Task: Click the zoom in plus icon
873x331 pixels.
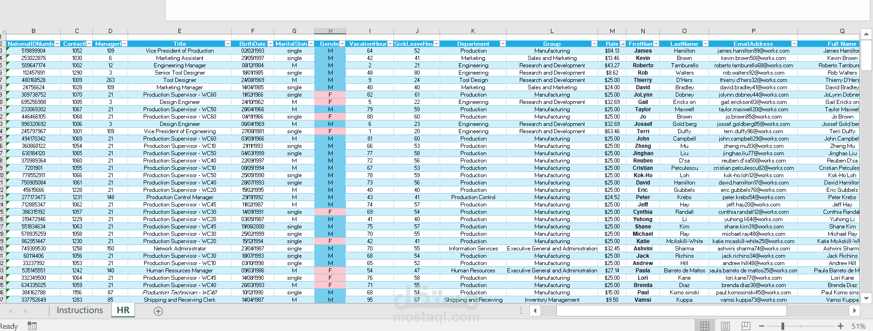Action: (x=841, y=326)
